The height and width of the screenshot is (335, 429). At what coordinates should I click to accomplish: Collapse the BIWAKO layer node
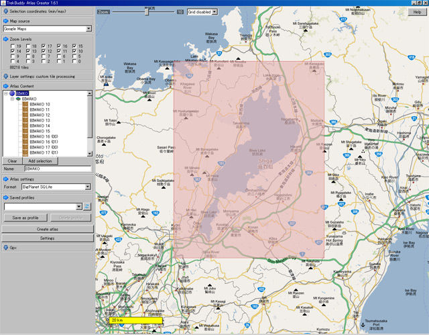(12, 99)
